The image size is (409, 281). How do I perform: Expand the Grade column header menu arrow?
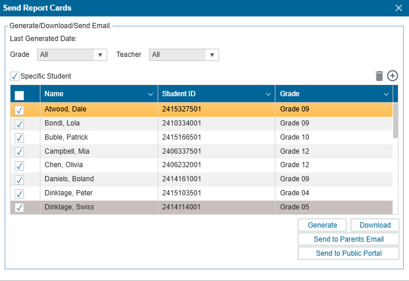click(x=386, y=94)
